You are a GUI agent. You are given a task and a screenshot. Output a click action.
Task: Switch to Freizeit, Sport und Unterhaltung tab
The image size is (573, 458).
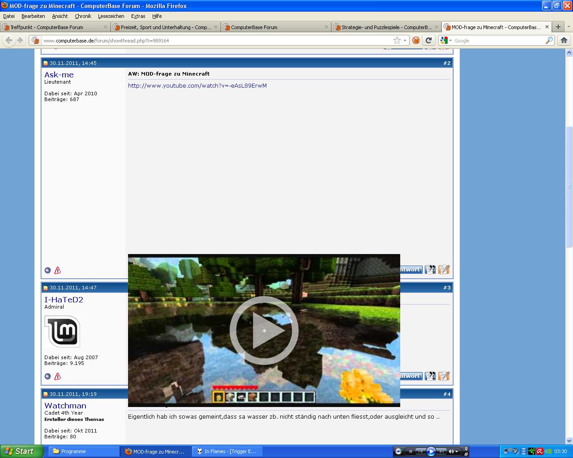pos(165,27)
